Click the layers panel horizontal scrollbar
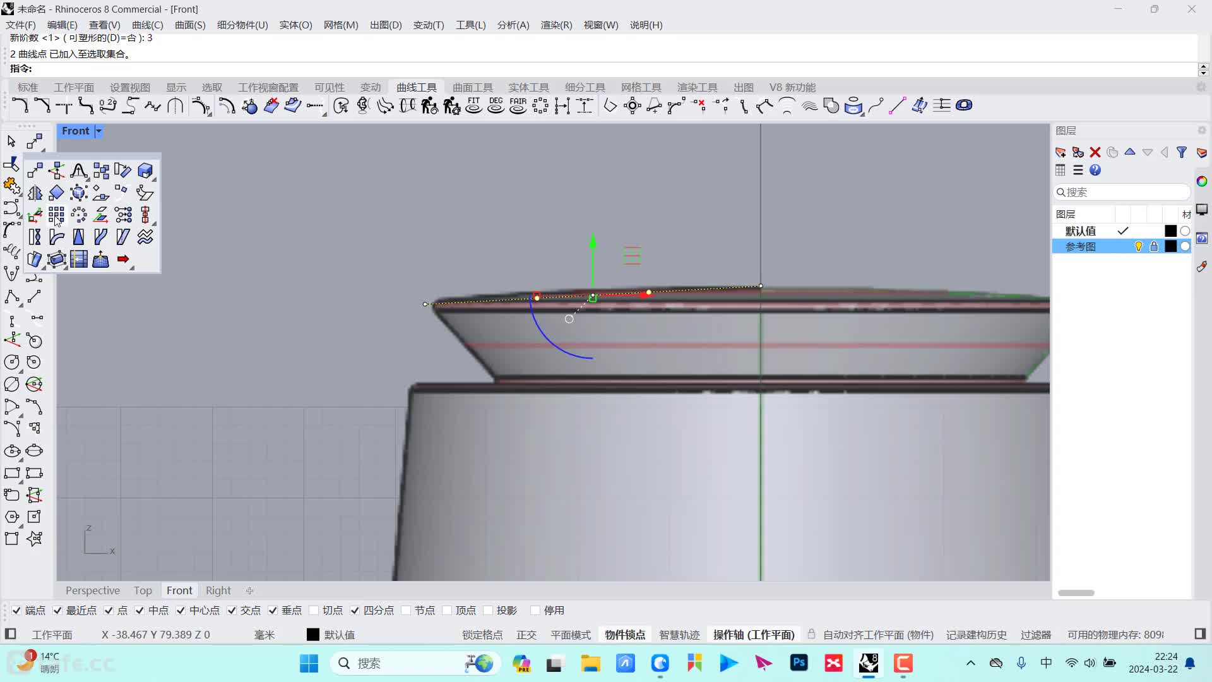The height and width of the screenshot is (682, 1212). click(1076, 593)
